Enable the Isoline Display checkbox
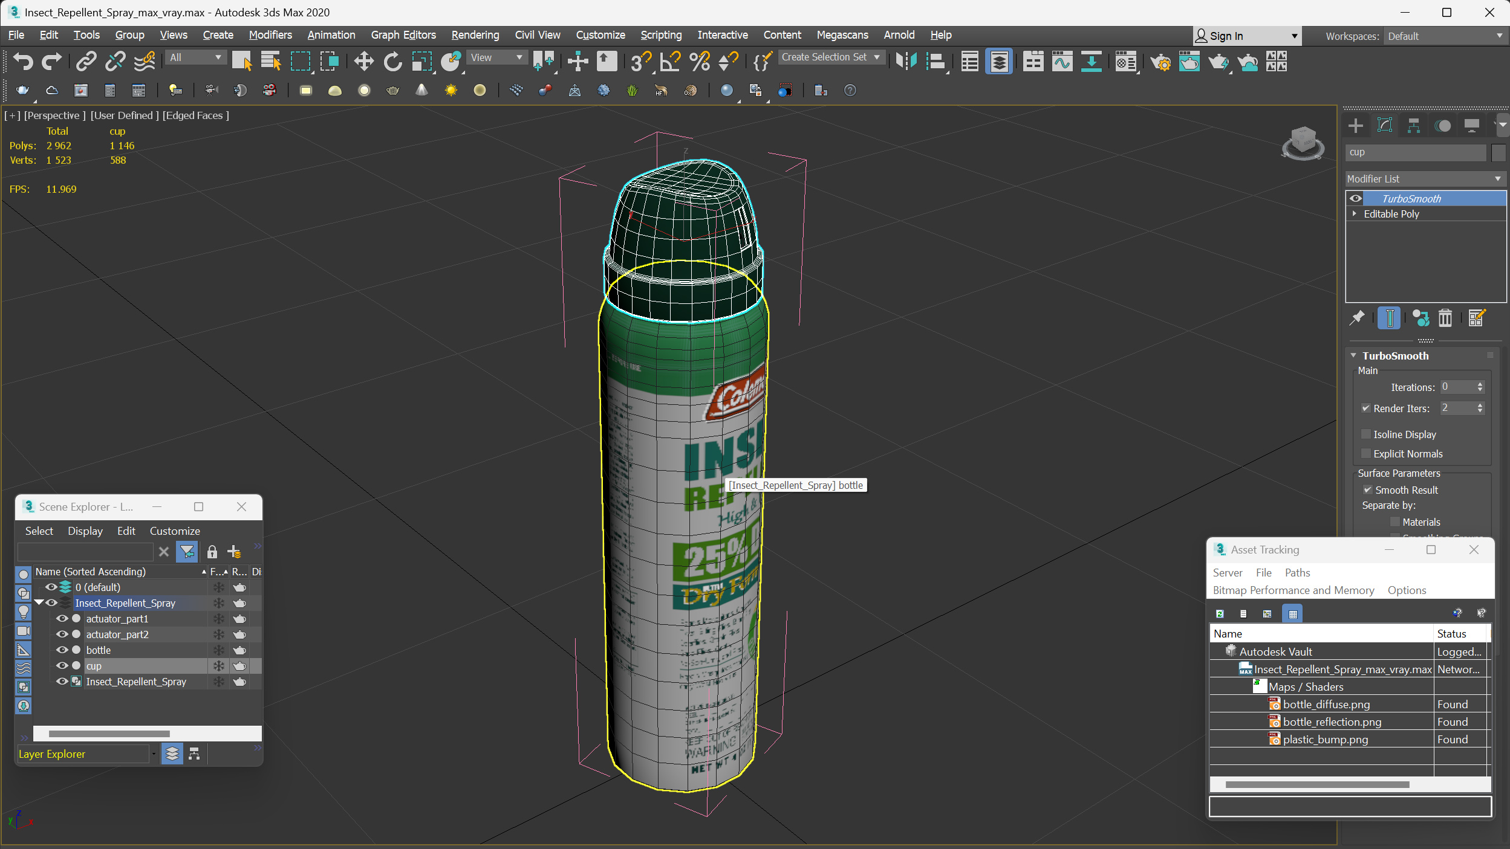This screenshot has width=1510, height=849. (1365, 434)
